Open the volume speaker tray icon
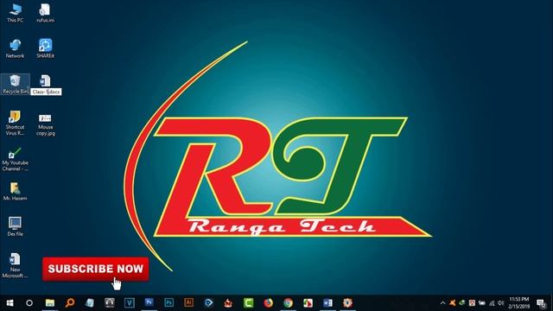553x311 pixels. pos(501,303)
